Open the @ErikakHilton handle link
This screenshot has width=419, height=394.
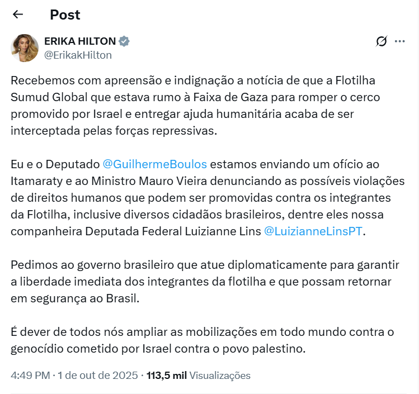point(78,55)
